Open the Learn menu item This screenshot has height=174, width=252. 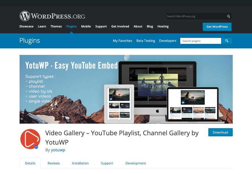[x=42, y=27]
